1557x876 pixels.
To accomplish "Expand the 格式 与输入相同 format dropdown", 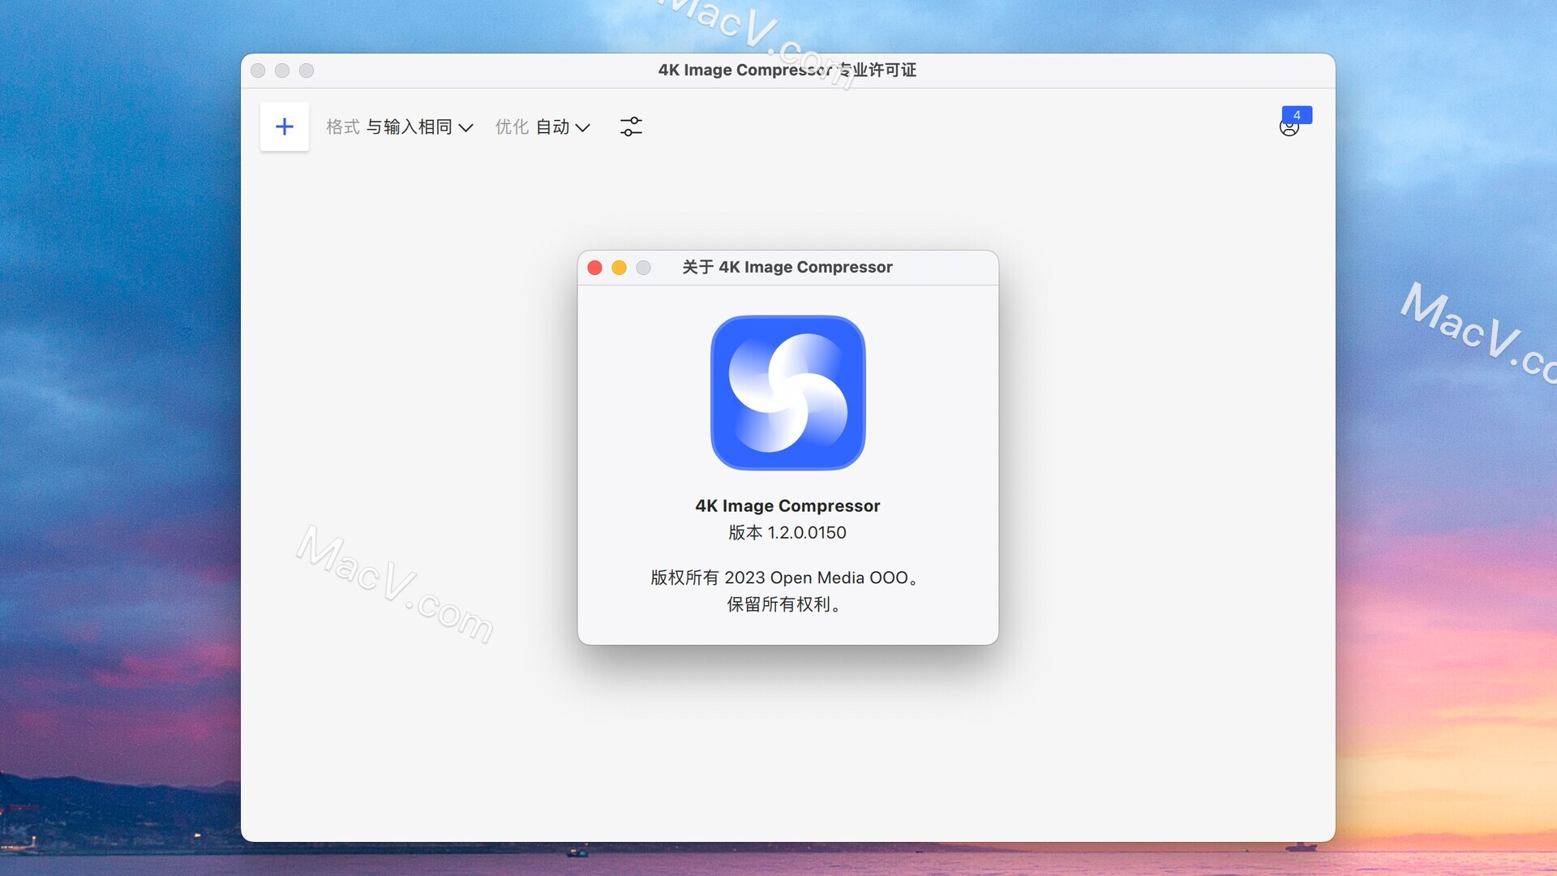I will click(x=400, y=127).
